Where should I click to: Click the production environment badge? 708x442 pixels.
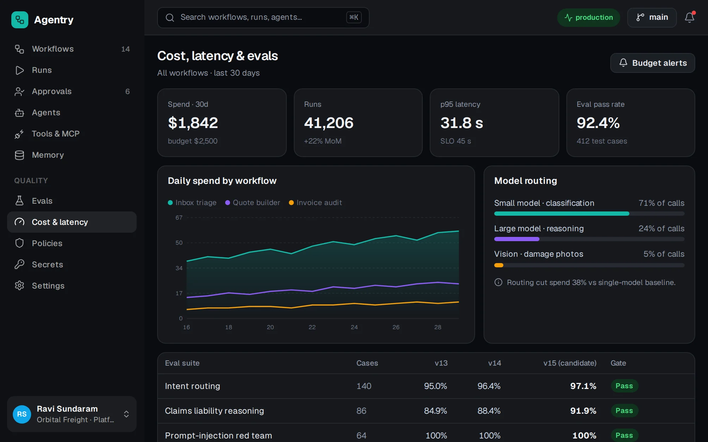pyautogui.click(x=588, y=18)
